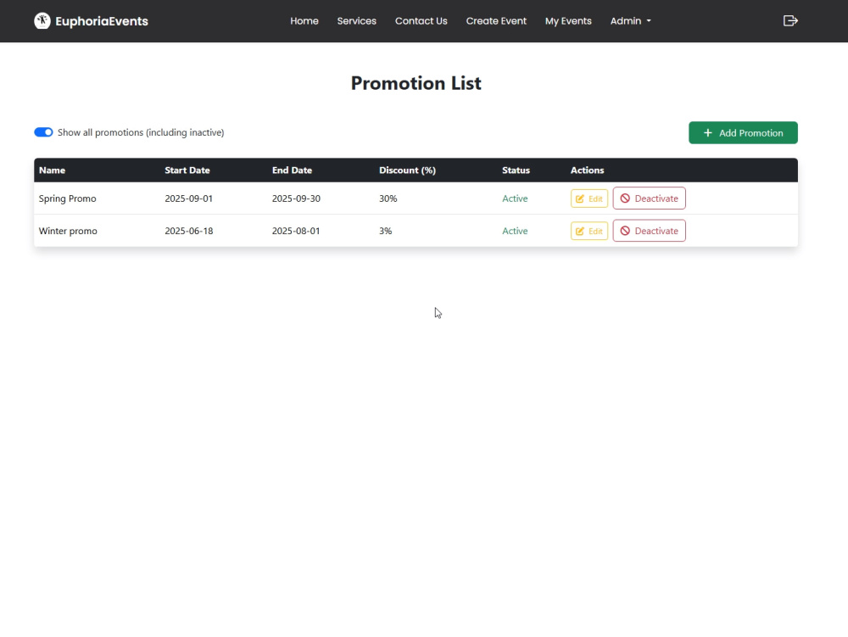Click start date 2025-06-18
Viewport: 848px width, 637px height.
click(189, 231)
